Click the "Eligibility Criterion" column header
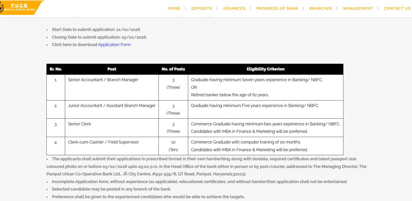The height and width of the screenshot is (201, 412). pos(265,69)
